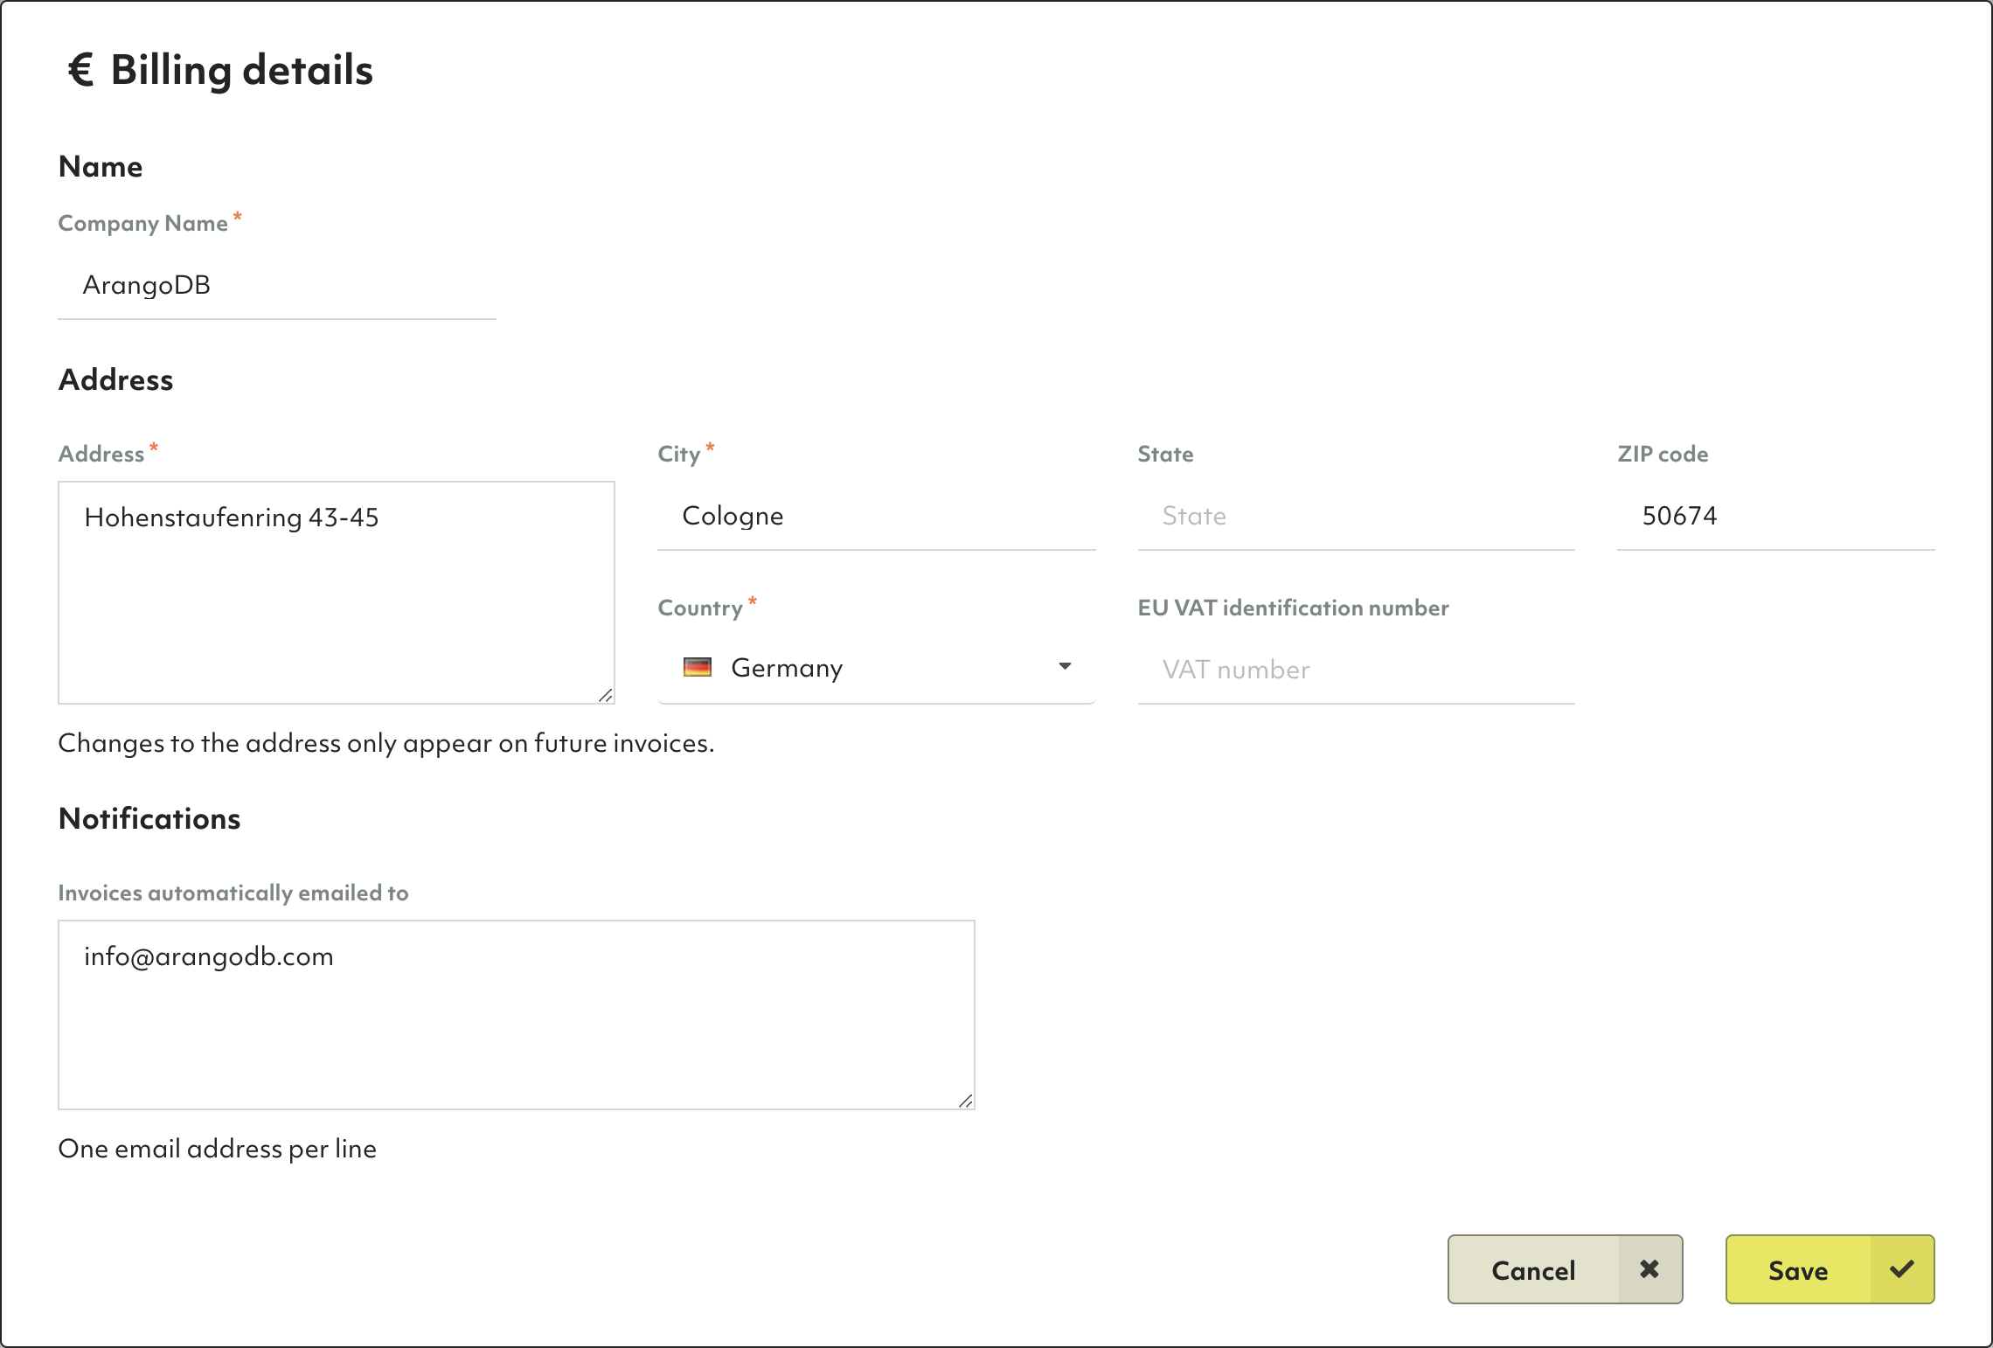Click the Address textarea resize handle
Screen dimensions: 1993x1348
point(606,695)
